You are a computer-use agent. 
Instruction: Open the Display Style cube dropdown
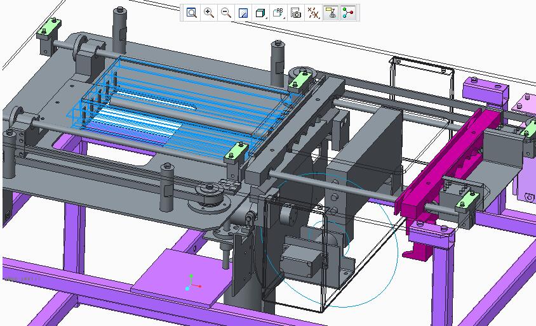tap(260, 13)
